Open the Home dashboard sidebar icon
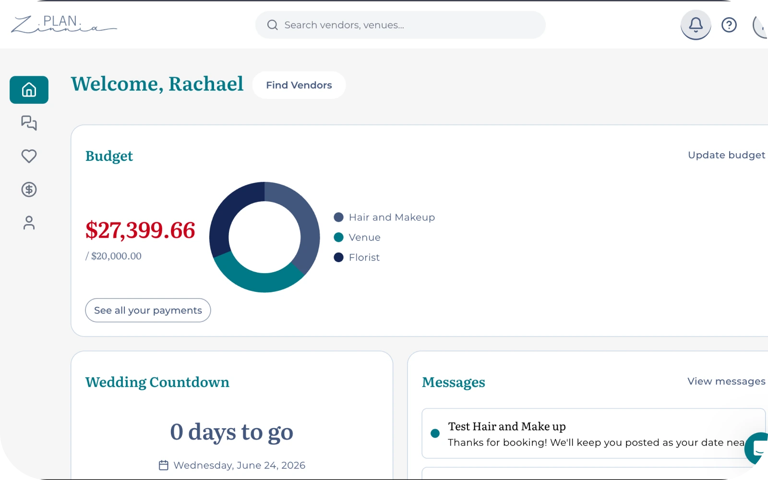 (29, 90)
